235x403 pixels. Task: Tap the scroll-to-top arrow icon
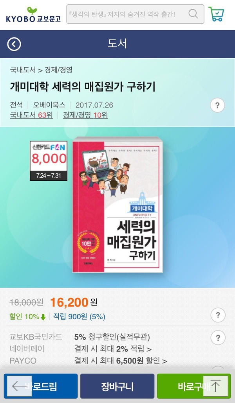click(x=215, y=386)
